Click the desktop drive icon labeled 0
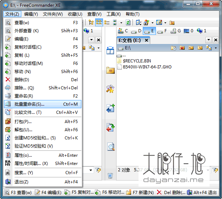This screenshot has width=222, height=199. coord(188,31)
